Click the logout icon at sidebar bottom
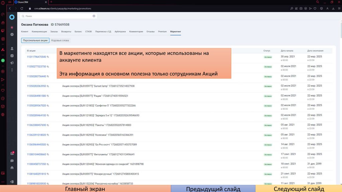342x192 pixels. coord(12,182)
